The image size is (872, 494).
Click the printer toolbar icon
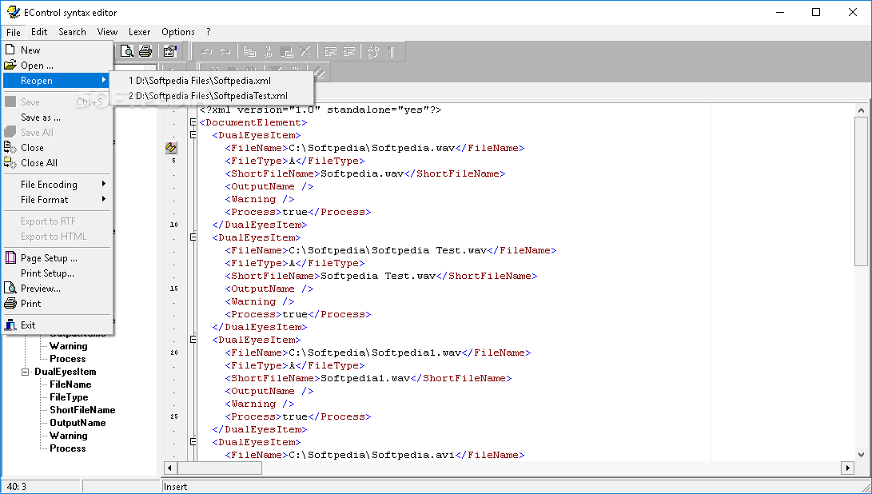tap(145, 52)
